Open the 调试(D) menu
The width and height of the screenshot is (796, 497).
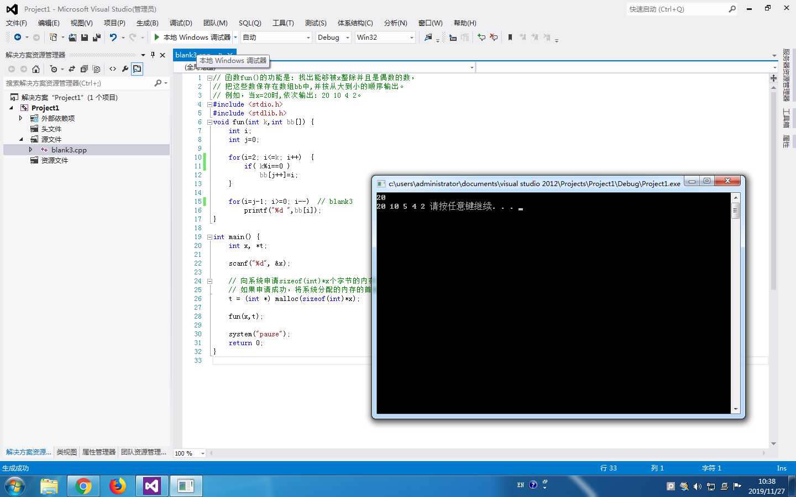tap(181, 23)
